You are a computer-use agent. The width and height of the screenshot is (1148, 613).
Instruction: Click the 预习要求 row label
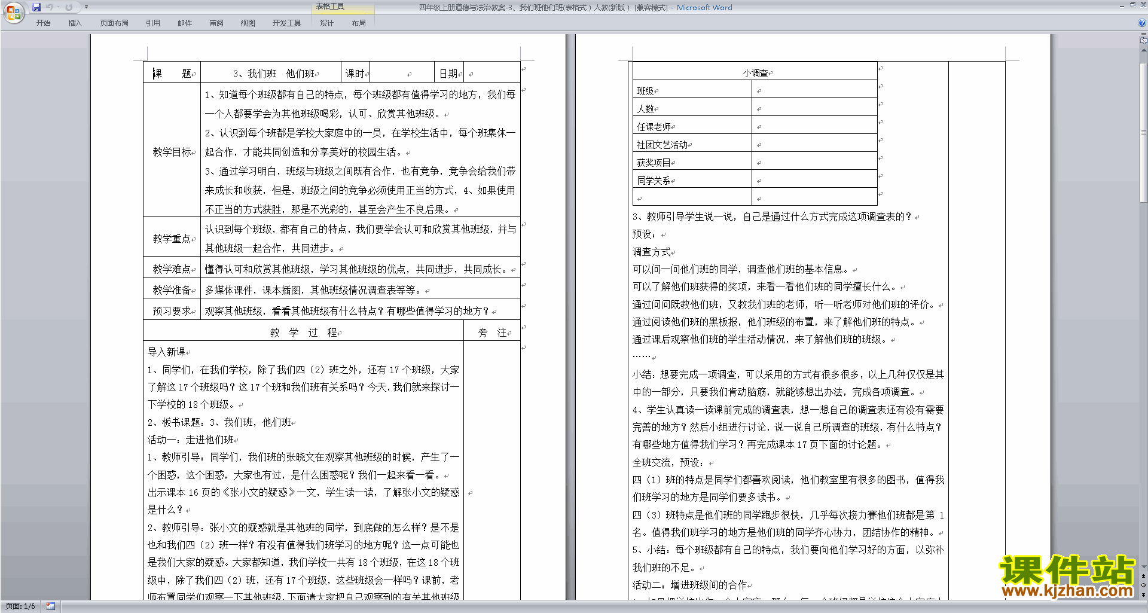[173, 311]
